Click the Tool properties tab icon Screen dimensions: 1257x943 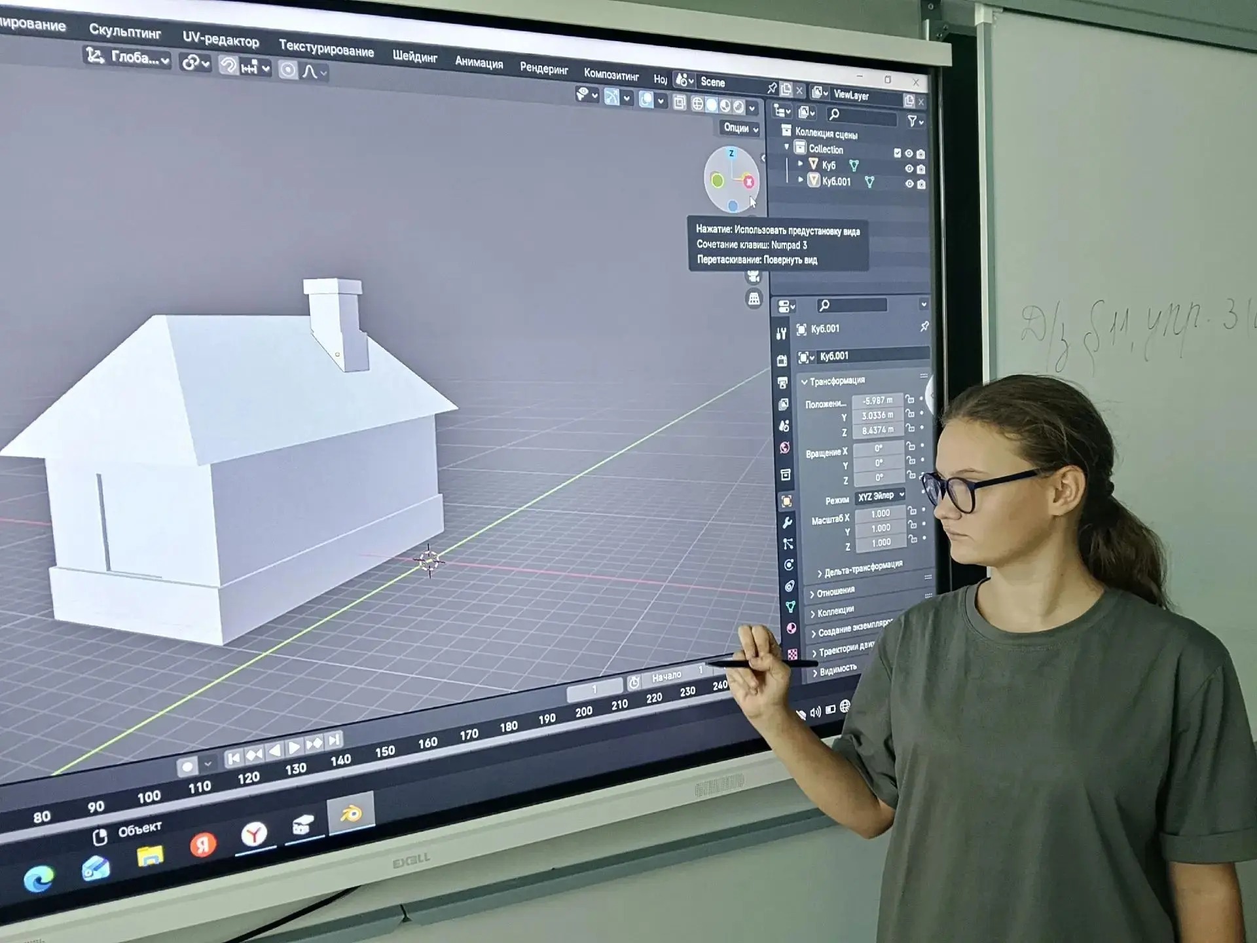pyautogui.click(x=781, y=333)
